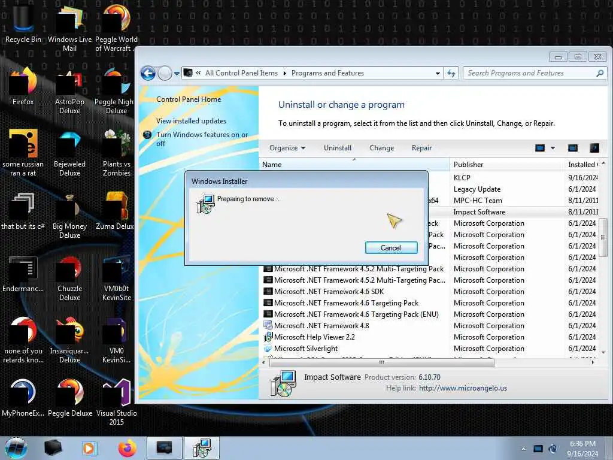This screenshot has height=460, width=613.
Task: Click the network icon in system tray
Action: point(538,449)
